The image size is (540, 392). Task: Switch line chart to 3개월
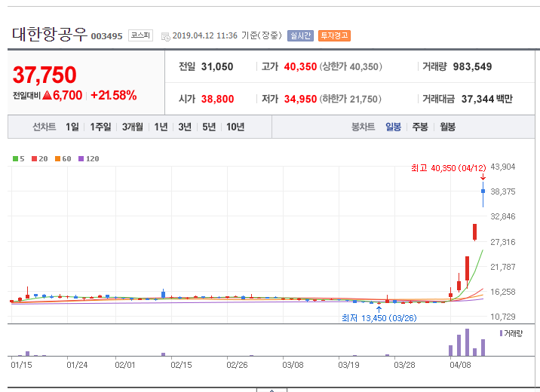click(x=133, y=127)
